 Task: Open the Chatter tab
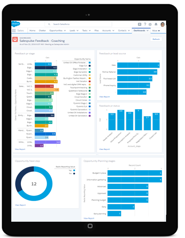click(42, 31)
